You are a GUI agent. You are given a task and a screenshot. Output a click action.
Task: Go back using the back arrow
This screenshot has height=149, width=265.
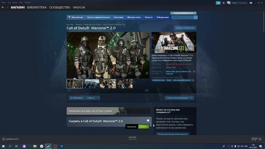(3, 7)
